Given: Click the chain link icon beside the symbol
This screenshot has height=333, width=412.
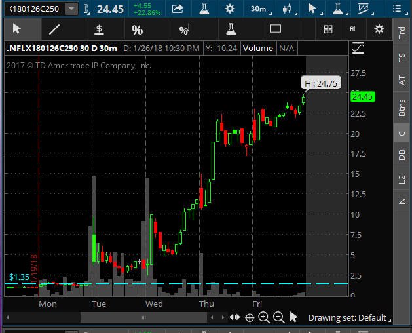Looking at the screenshot, I should tap(86, 9).
